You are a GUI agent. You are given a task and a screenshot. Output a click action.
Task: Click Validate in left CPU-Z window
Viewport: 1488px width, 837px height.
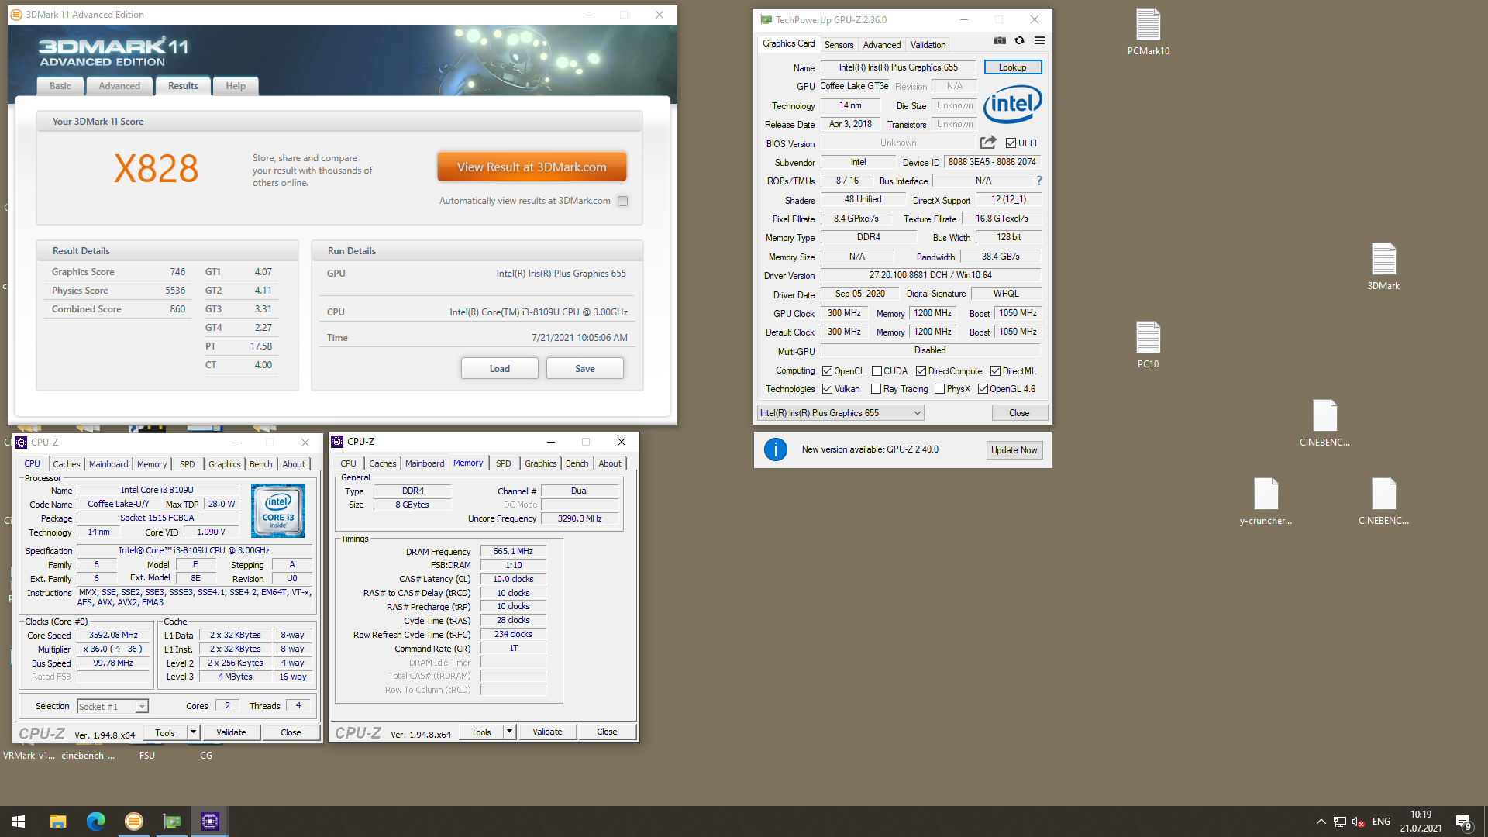(x=231, y=732)
